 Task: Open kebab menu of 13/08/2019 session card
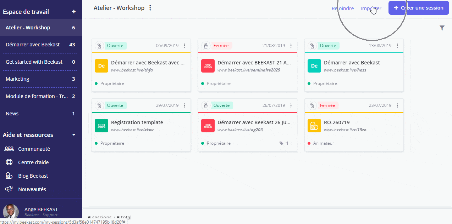click(x=397, y=46)
